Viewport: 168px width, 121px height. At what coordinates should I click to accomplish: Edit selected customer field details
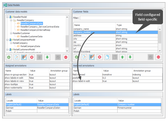(92, 57)
